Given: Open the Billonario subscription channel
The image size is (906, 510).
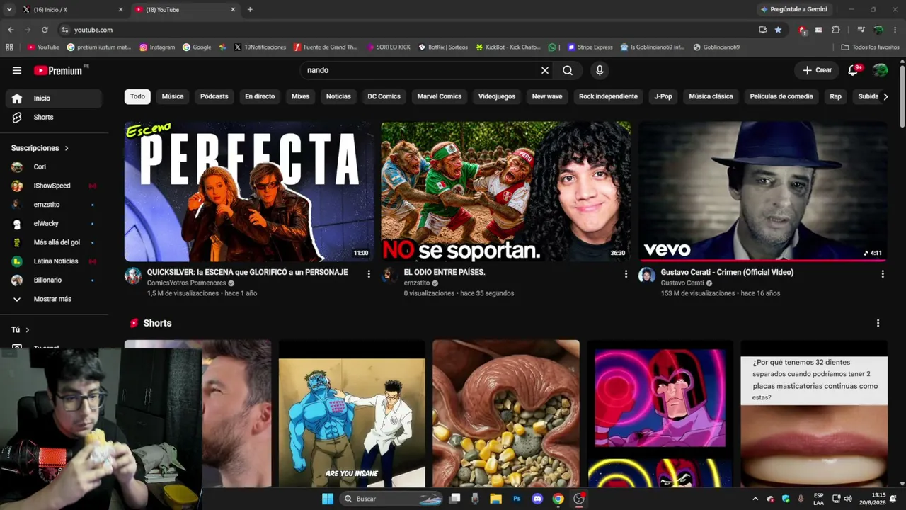Looking at the screenshot, I should [54, 280].
